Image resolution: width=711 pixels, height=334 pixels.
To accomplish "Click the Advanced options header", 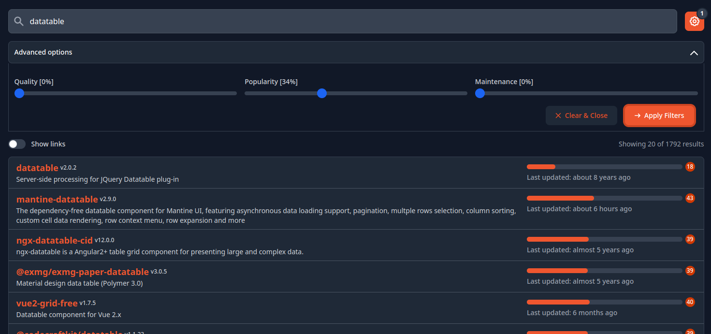I will [356, 52].
